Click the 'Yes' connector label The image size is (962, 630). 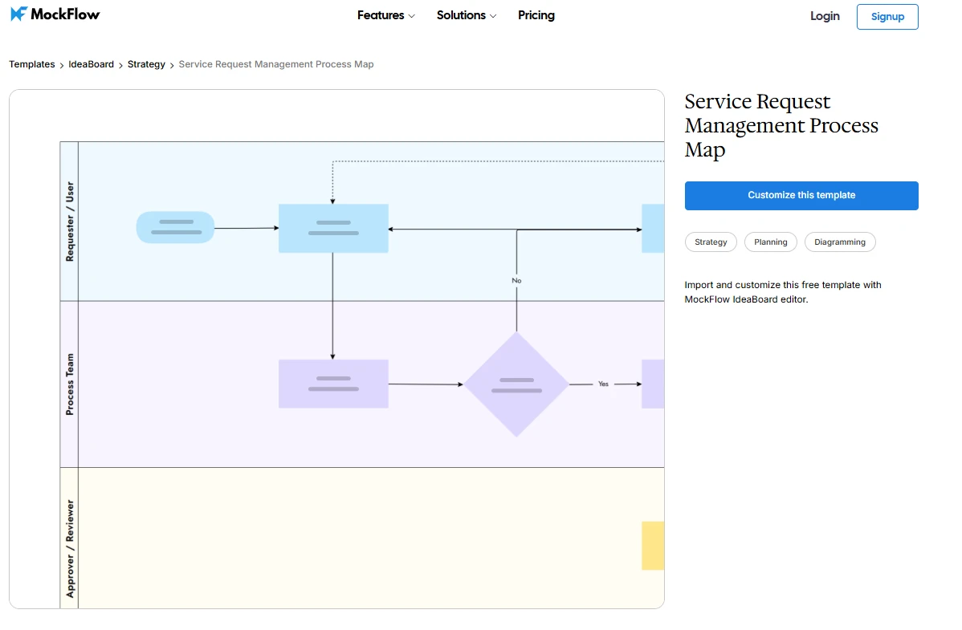[x=603, y=384]
